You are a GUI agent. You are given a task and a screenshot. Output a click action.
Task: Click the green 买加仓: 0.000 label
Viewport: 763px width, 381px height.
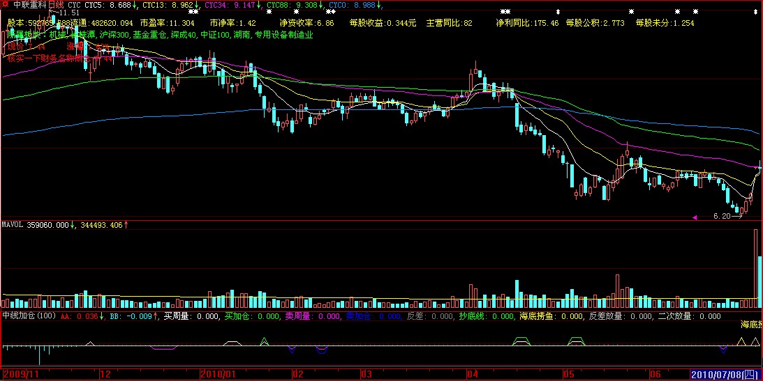click(x=251, y=316)
